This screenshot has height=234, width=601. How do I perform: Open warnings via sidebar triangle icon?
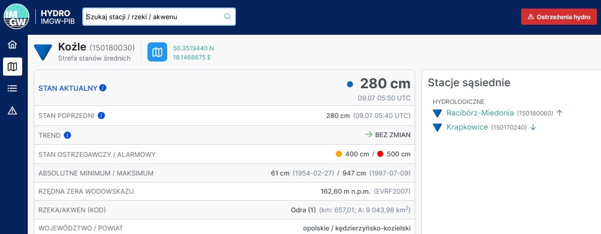(x=13, y=110)
